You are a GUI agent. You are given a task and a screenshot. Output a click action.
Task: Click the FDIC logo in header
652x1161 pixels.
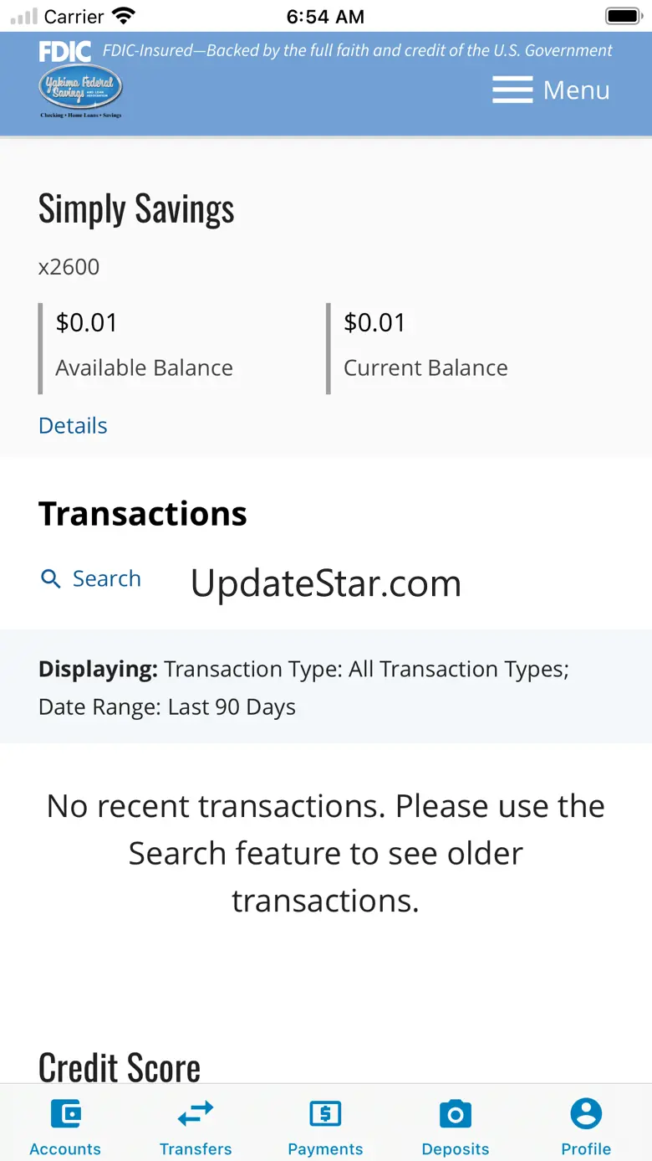pos(64,52)
